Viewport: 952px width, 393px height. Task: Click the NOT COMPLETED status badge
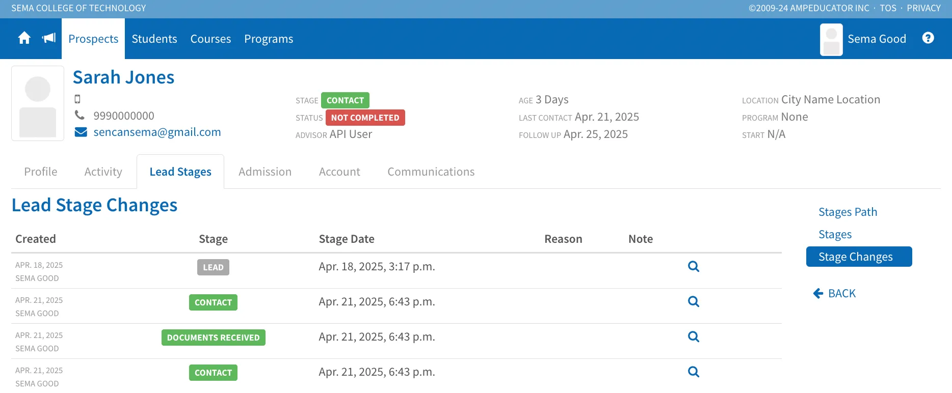(365, 118)
